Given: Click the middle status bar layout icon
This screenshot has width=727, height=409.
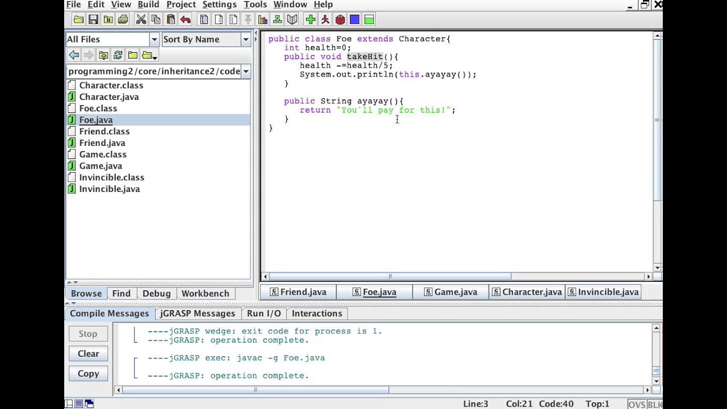Looking at the screenshot, I should coord(79,404).
